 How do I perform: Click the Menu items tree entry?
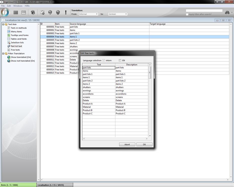click(16, 32)
